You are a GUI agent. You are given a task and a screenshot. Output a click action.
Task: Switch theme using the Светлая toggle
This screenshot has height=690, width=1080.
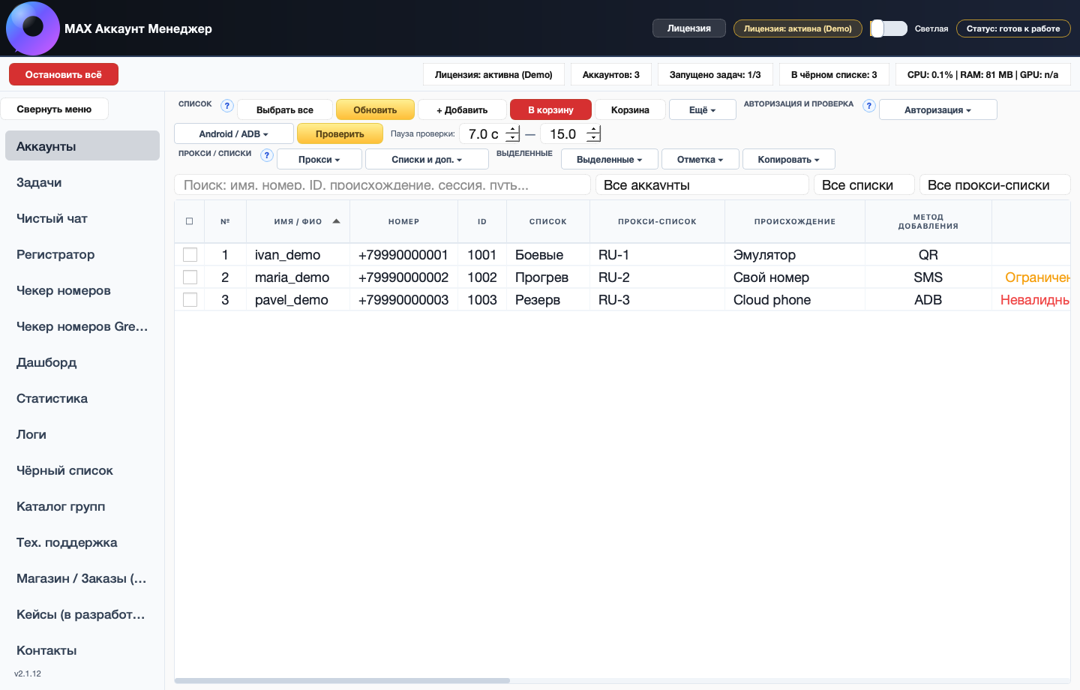pos(888,28)
